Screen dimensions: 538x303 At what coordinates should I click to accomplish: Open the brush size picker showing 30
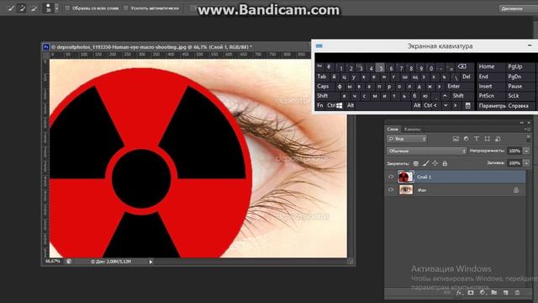tap(51, 8)
